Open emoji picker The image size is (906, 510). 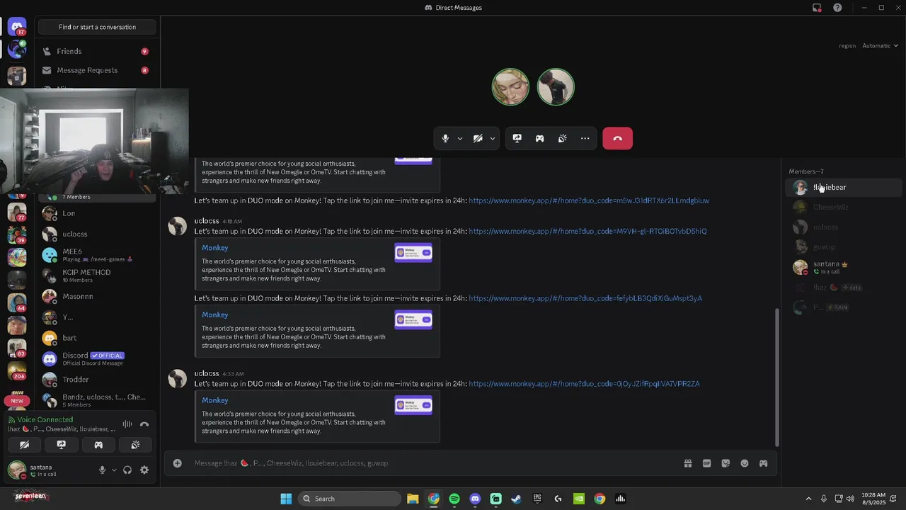(745, 463)
